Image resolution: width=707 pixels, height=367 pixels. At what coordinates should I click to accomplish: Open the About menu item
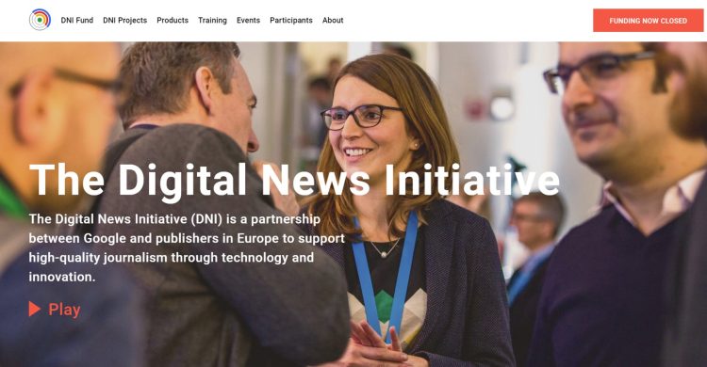333,21
